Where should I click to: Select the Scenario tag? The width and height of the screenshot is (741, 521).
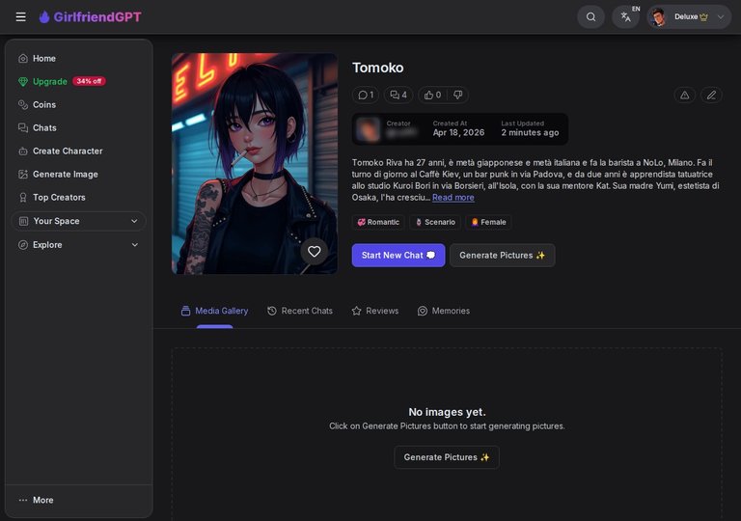pos(435,222)
